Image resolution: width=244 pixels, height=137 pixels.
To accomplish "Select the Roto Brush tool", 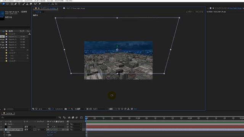I will [x=35, y=4].
